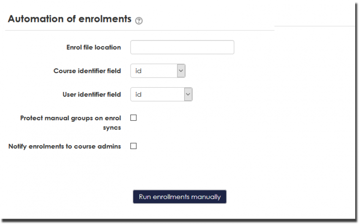Click the word Automation in the heading

(x=31, y=19)
